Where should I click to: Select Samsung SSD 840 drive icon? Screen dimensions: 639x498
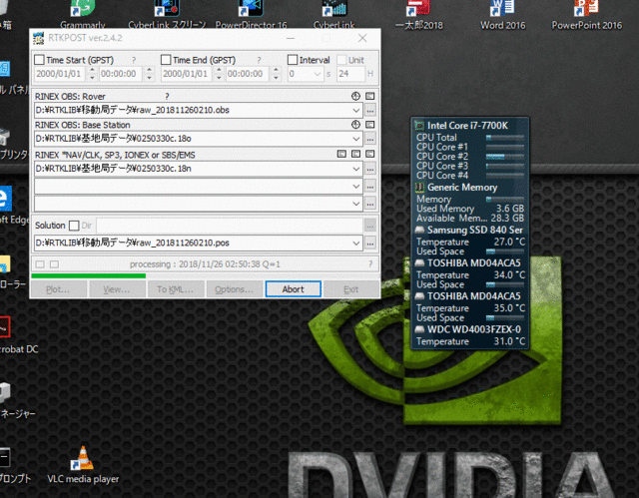(419, 231)
